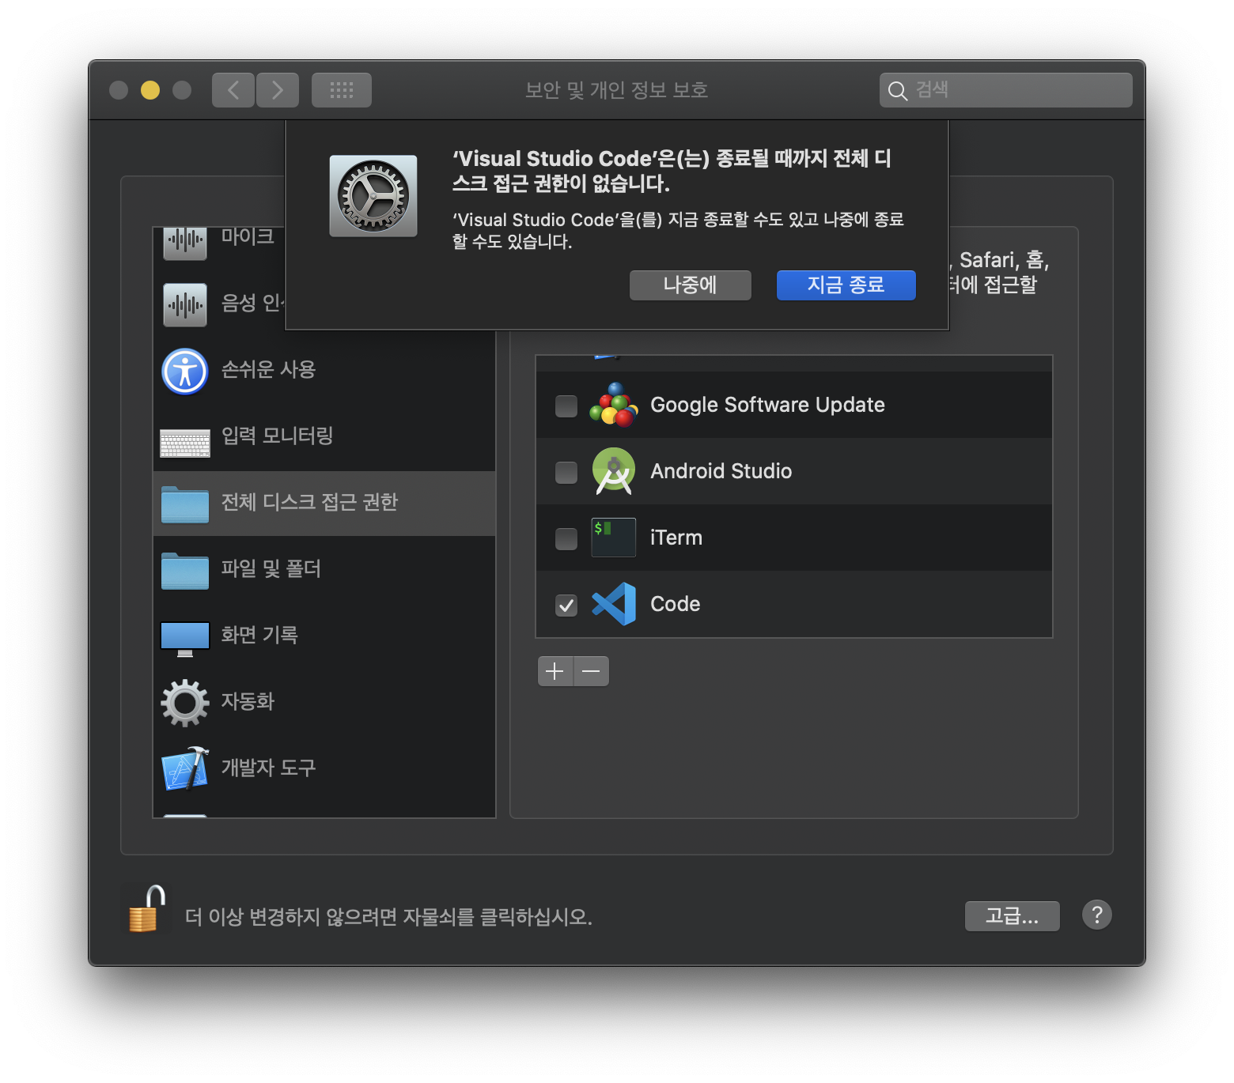
Task: Click the magnifying glass search icon
Action: click(x=897, y=91)
